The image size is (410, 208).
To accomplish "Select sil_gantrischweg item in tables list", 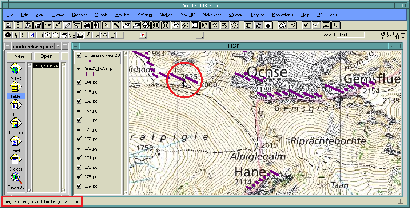I will pos(45,65).
